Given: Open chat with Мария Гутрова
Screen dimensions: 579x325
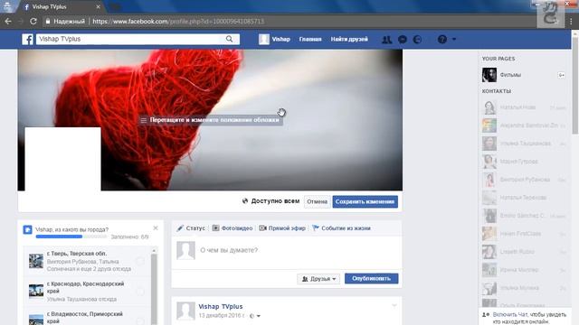Looking at the screenshot, I should point(524,162).
